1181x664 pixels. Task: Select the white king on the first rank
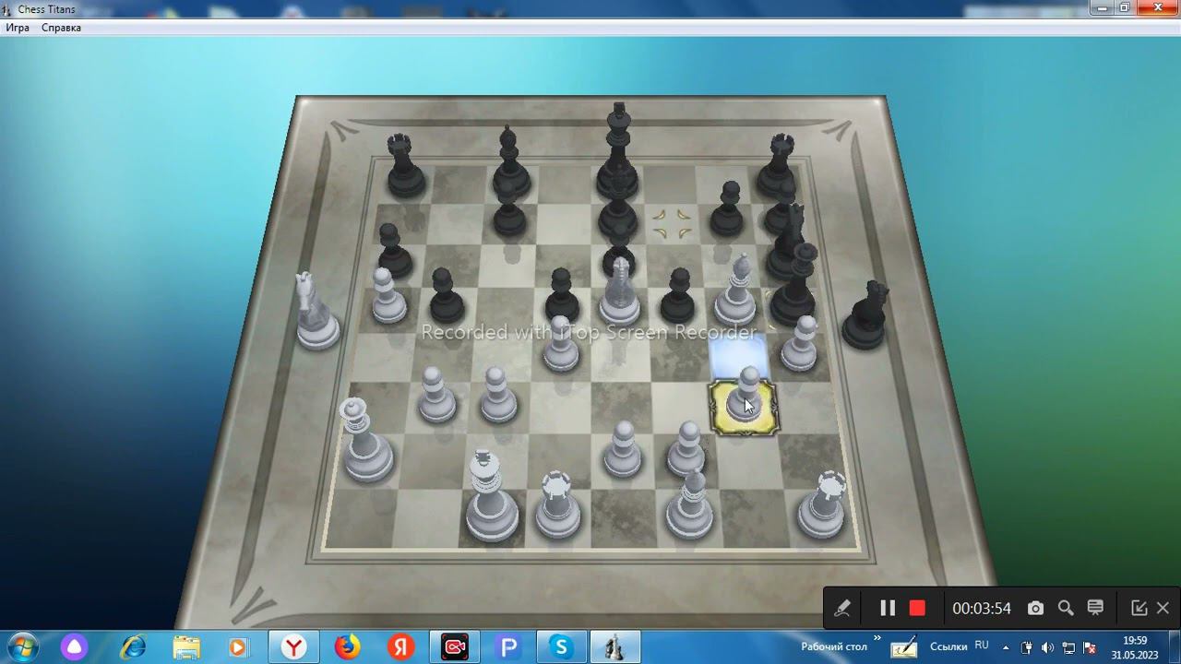[490, 496]
